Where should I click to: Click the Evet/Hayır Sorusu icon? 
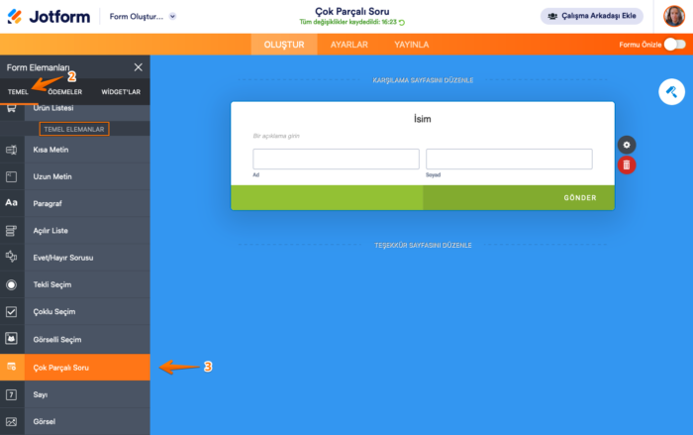click(12, 257)
